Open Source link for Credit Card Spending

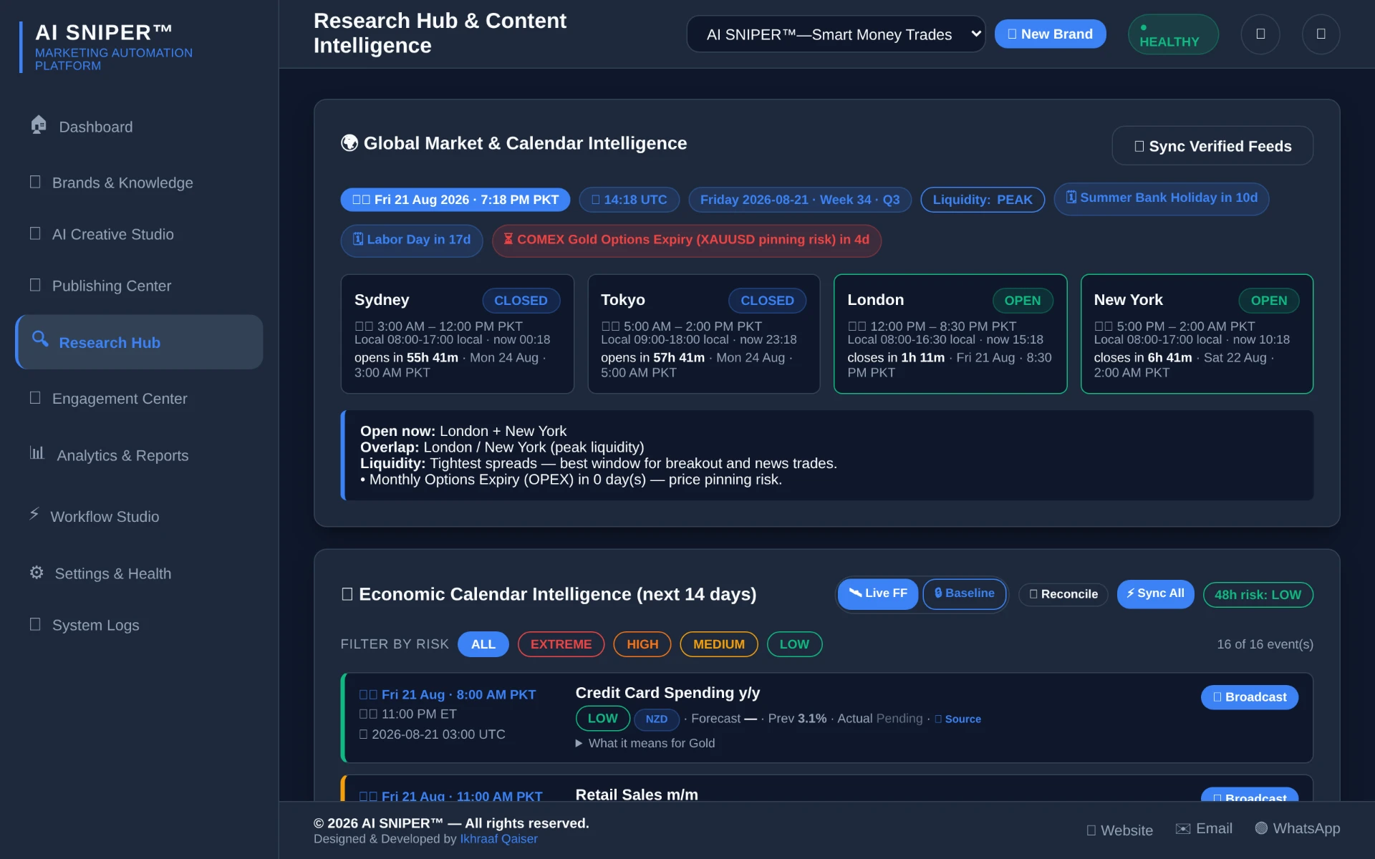pyautogui.click(x=958, y=719)
